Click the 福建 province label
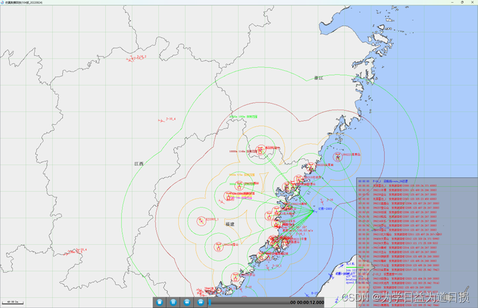The height and width of the screenshot is (308, 478). pos(230,224)
